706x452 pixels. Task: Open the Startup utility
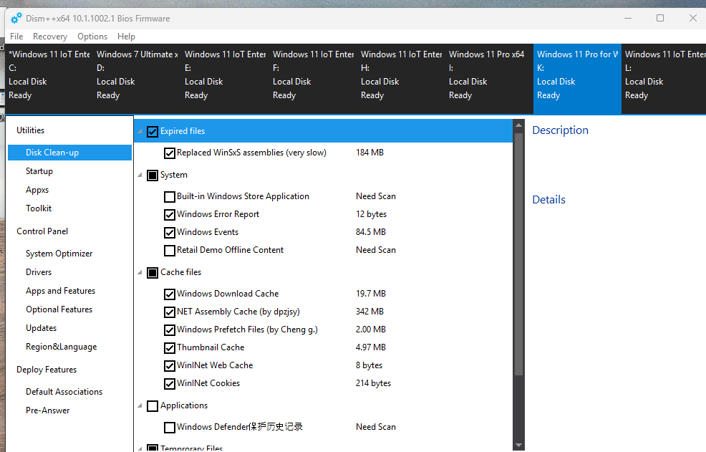coord(39,171)
